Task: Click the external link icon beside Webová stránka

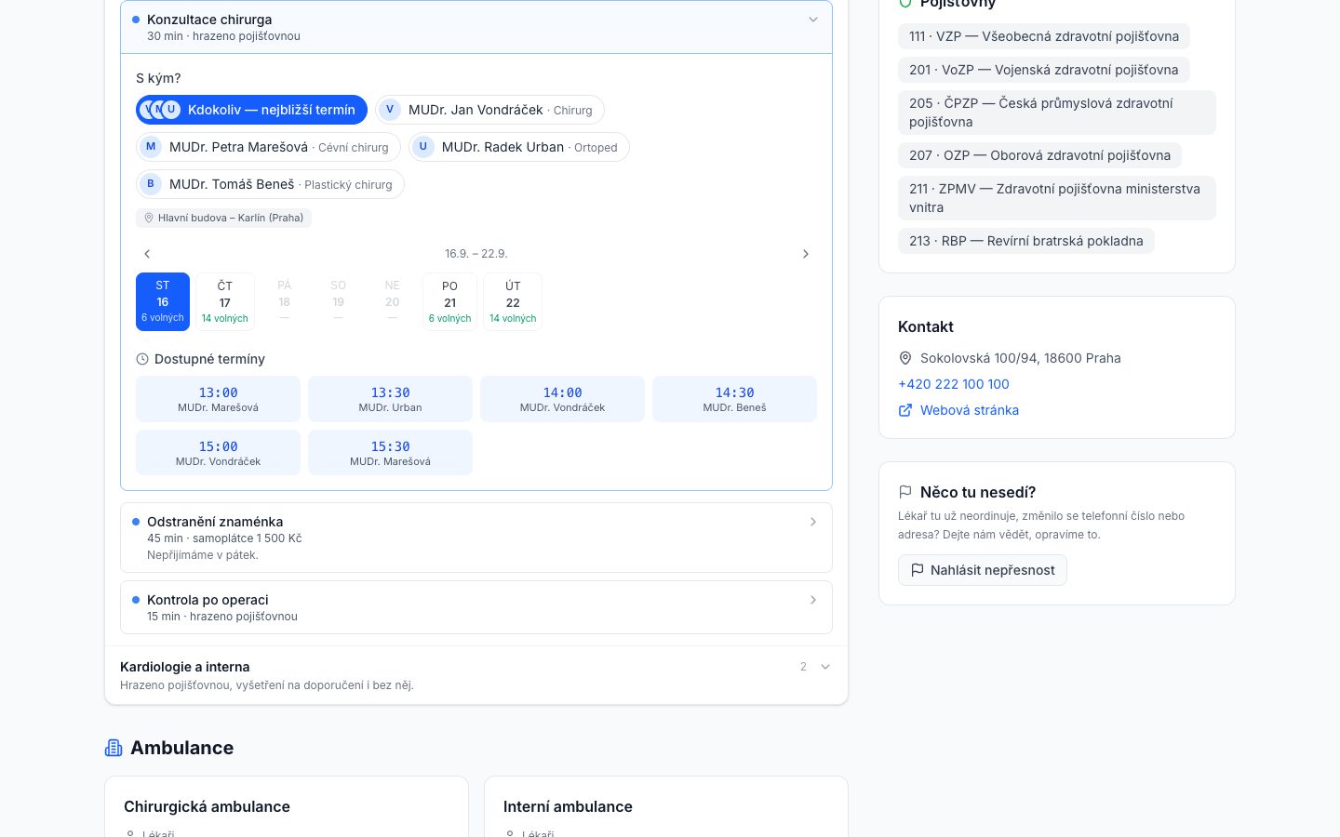Action: pos(905,410)
